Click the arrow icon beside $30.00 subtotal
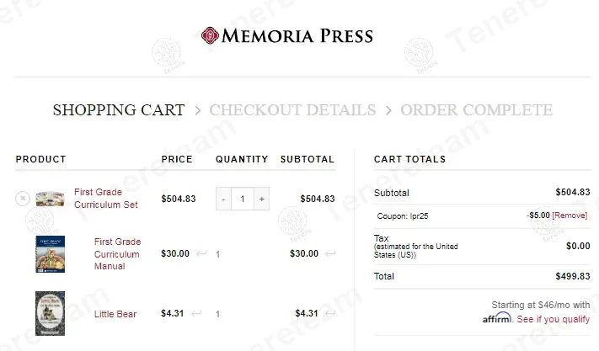Viewport: 599px width, 351px height. [329, 253]
